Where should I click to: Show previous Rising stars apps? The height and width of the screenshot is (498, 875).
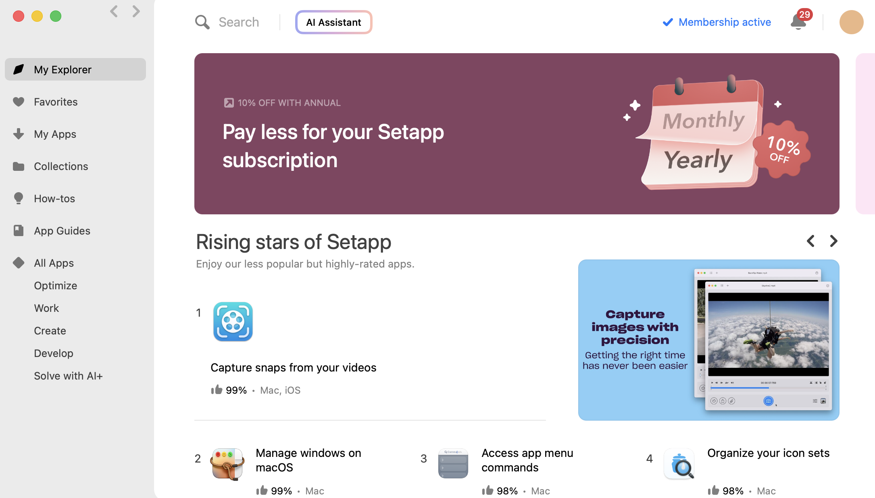click(811, 241)
